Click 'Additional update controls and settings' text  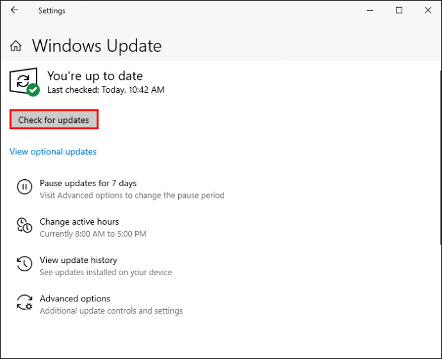pos(111,311)
